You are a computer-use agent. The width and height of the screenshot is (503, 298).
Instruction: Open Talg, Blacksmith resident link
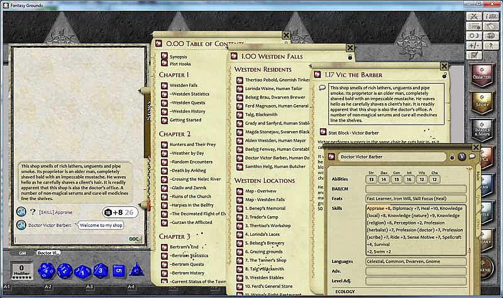click(x=261, y=114)
